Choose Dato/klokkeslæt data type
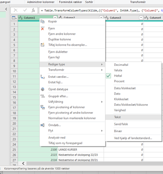This screenshot has width=163, height=174. point(133,88)
